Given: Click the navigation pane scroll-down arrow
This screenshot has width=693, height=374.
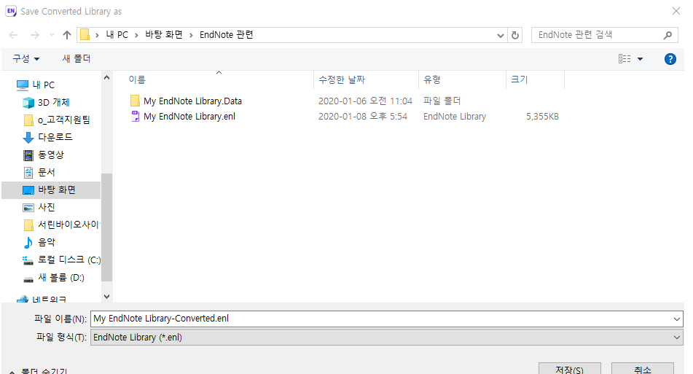Looking at the screenshot, I should pyautogui.click(x=106, y=297).
